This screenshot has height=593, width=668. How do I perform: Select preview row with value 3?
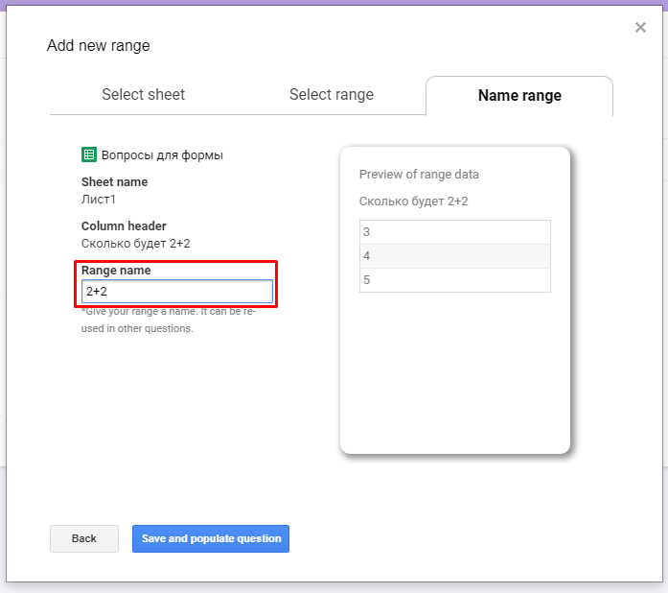pyautogui.click(x=454, y=232)
